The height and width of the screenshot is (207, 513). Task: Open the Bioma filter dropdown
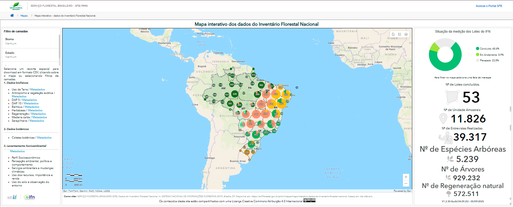30,41
